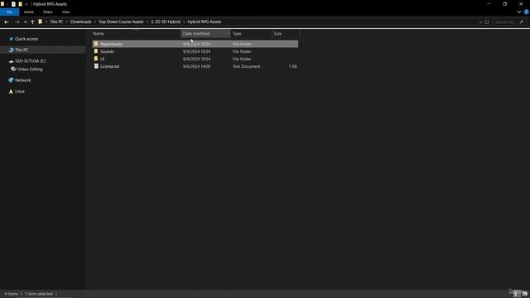
Task: Go up one folder level
Action: click(32, 22)
